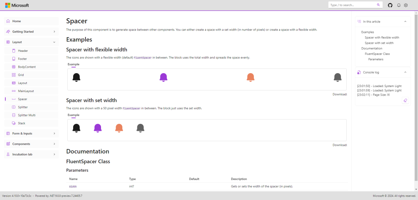
Task: Collapse the Console log panel
Action: coord(405,72)
